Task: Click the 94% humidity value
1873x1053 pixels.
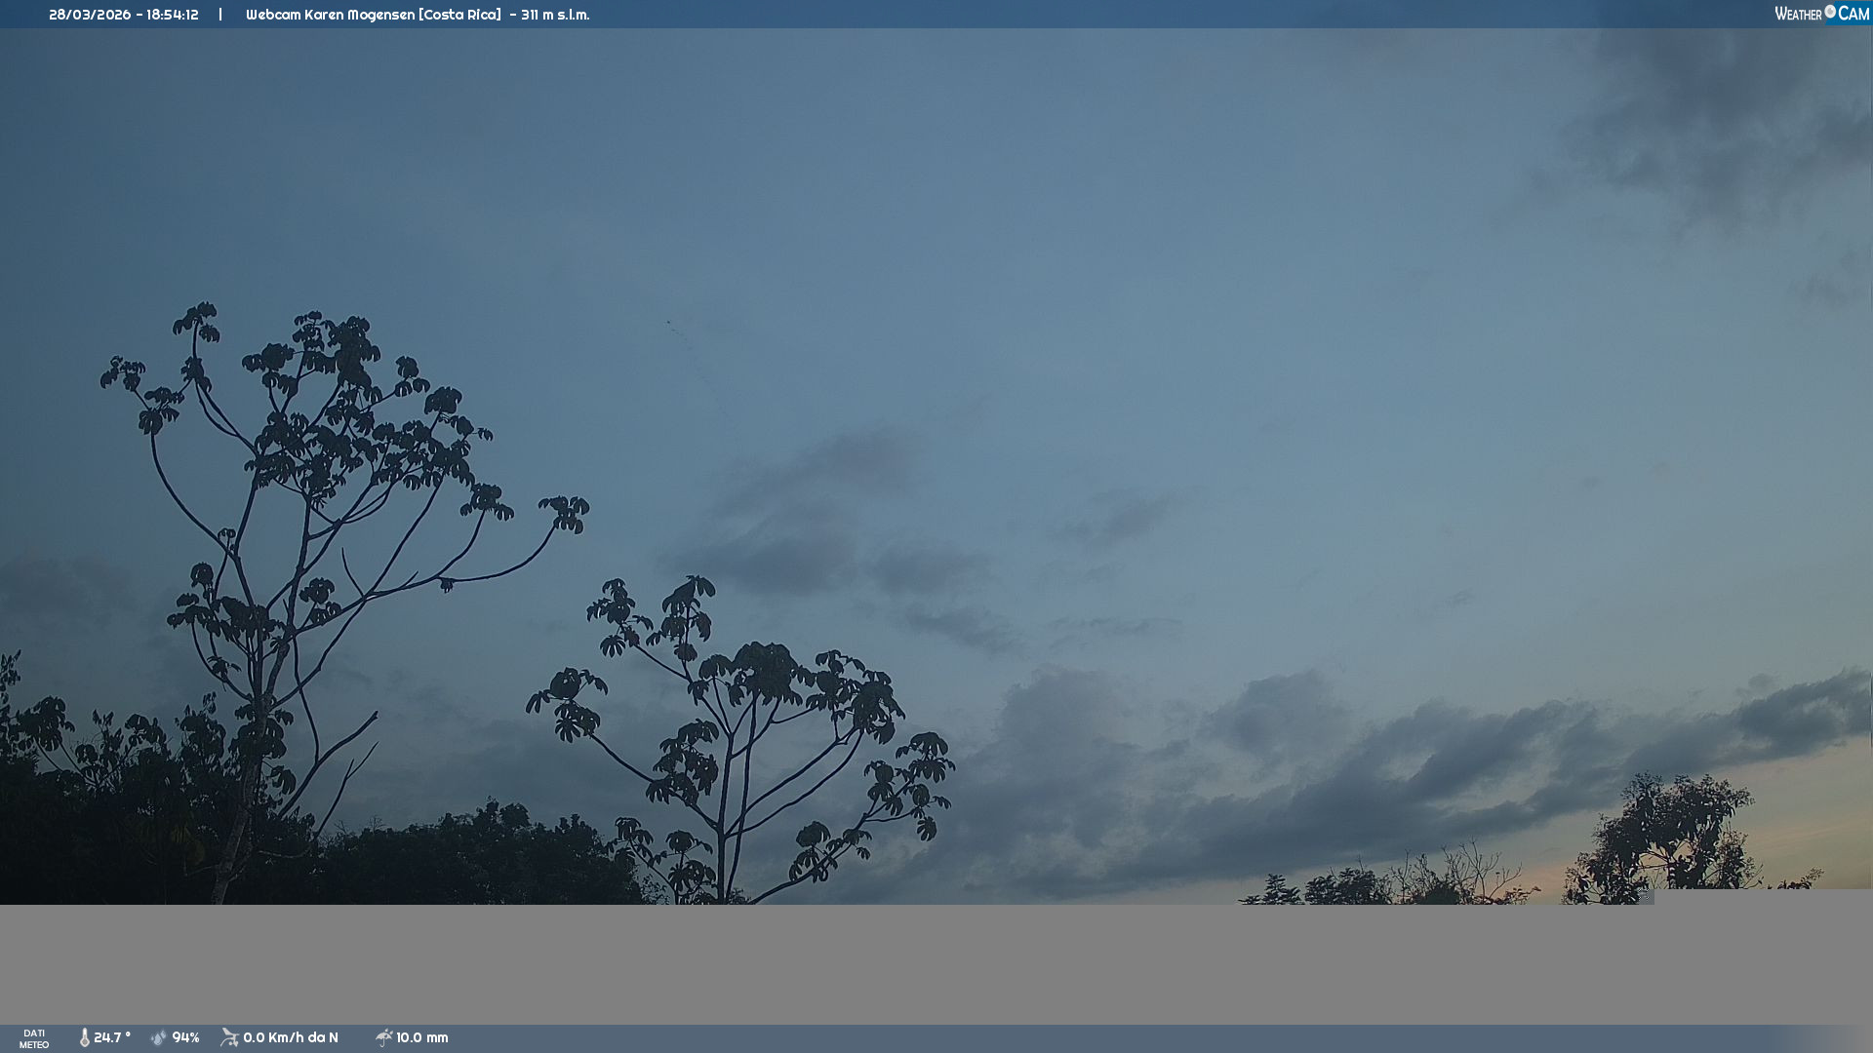Action: tap(185, 1038)
